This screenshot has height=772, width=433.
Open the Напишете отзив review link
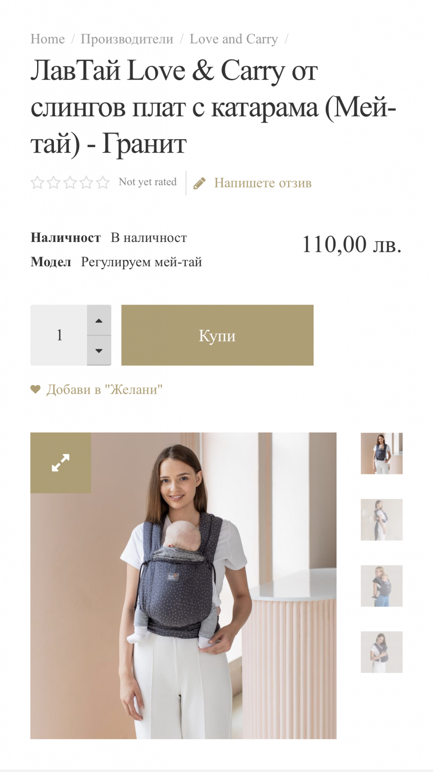[x=263, y=183]
